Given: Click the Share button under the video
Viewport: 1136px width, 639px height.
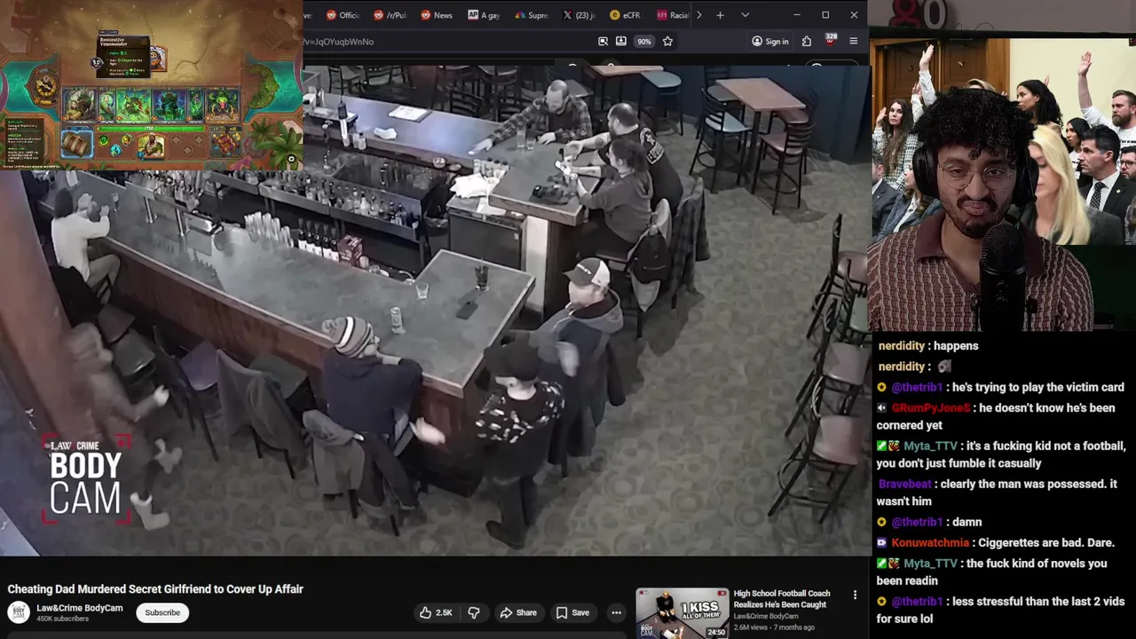Looking at the screenshot, I should click(518, 612).
